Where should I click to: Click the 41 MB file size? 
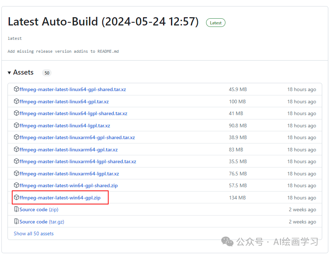pyautogui.click(x=236, y=113)
